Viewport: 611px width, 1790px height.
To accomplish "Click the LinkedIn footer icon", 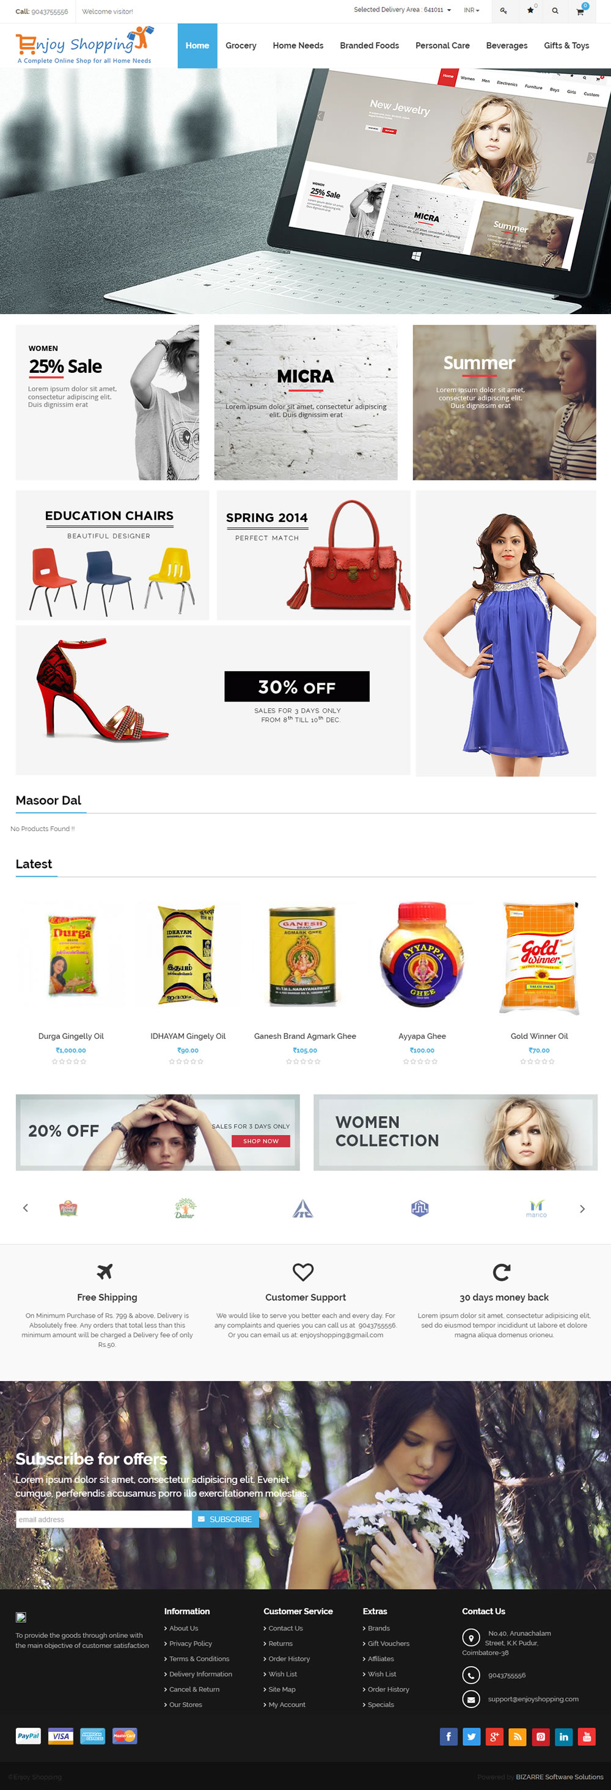I will pyautogui.click(x=564, y=1736).
